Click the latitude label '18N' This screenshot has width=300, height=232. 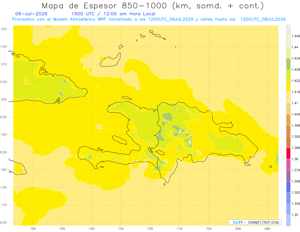(4, 170)
